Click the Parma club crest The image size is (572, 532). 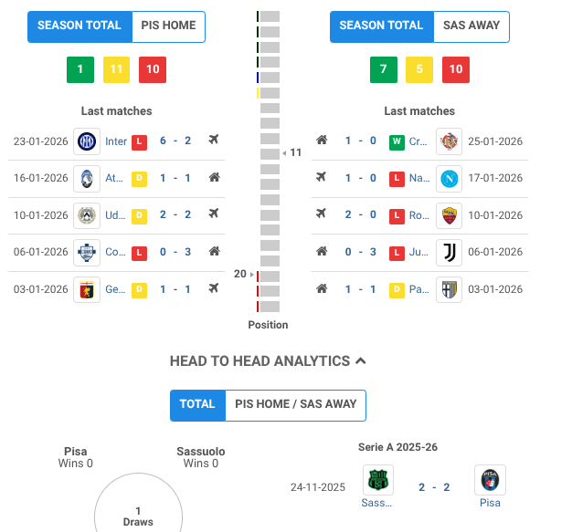pyautogui.click(x=449, y=289)
